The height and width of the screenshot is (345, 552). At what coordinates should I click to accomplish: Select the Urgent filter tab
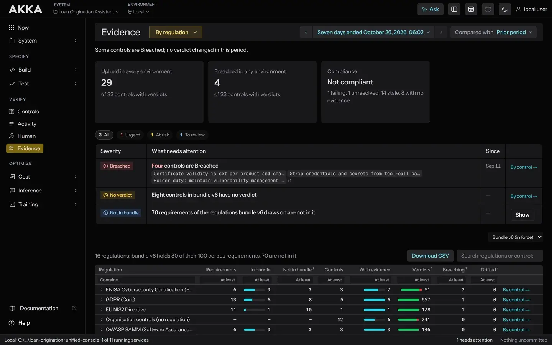click(x=130, y=135)
